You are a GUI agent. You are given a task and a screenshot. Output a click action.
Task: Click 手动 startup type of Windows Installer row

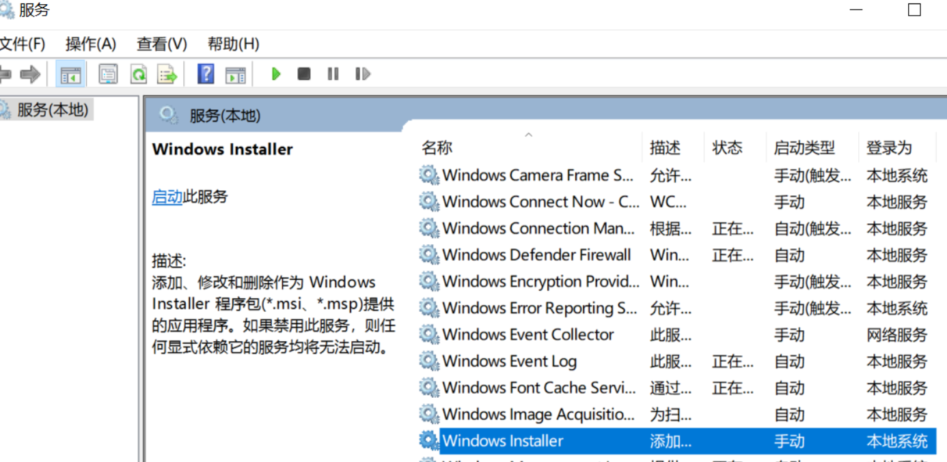(x=789, y=442)
